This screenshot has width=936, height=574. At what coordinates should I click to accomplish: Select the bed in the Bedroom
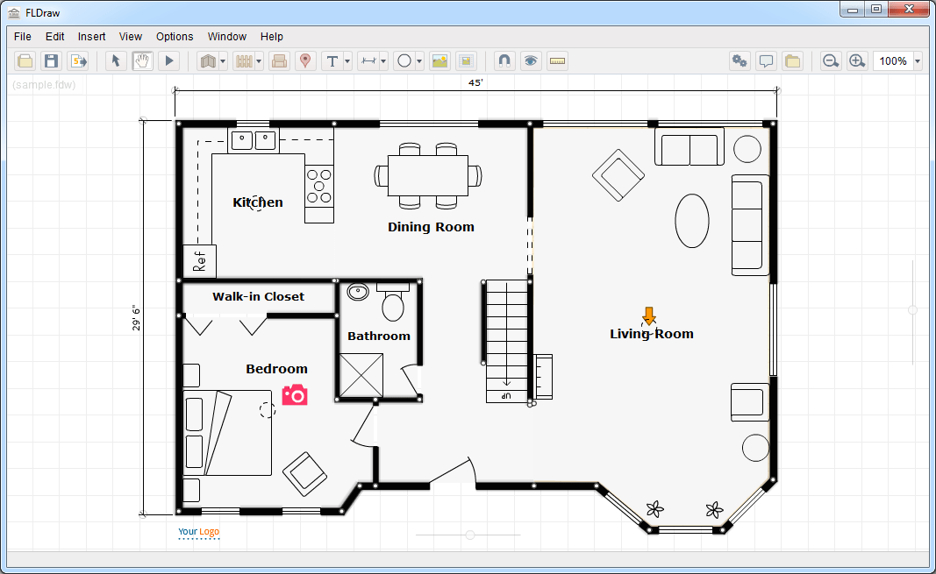click(227, 433)
